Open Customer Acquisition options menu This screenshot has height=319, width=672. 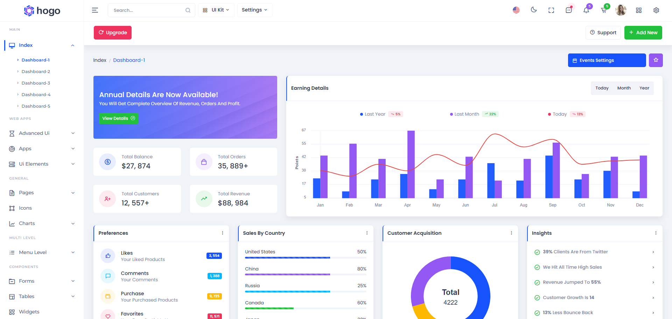click(511, 233)
